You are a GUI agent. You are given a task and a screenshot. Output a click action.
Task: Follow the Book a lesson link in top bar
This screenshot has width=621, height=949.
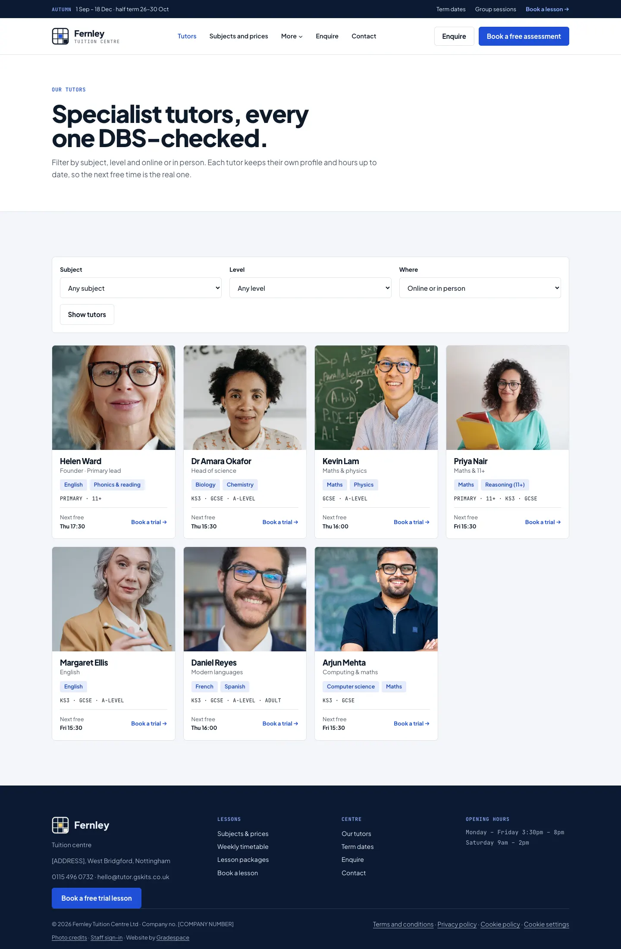(547, 9)
